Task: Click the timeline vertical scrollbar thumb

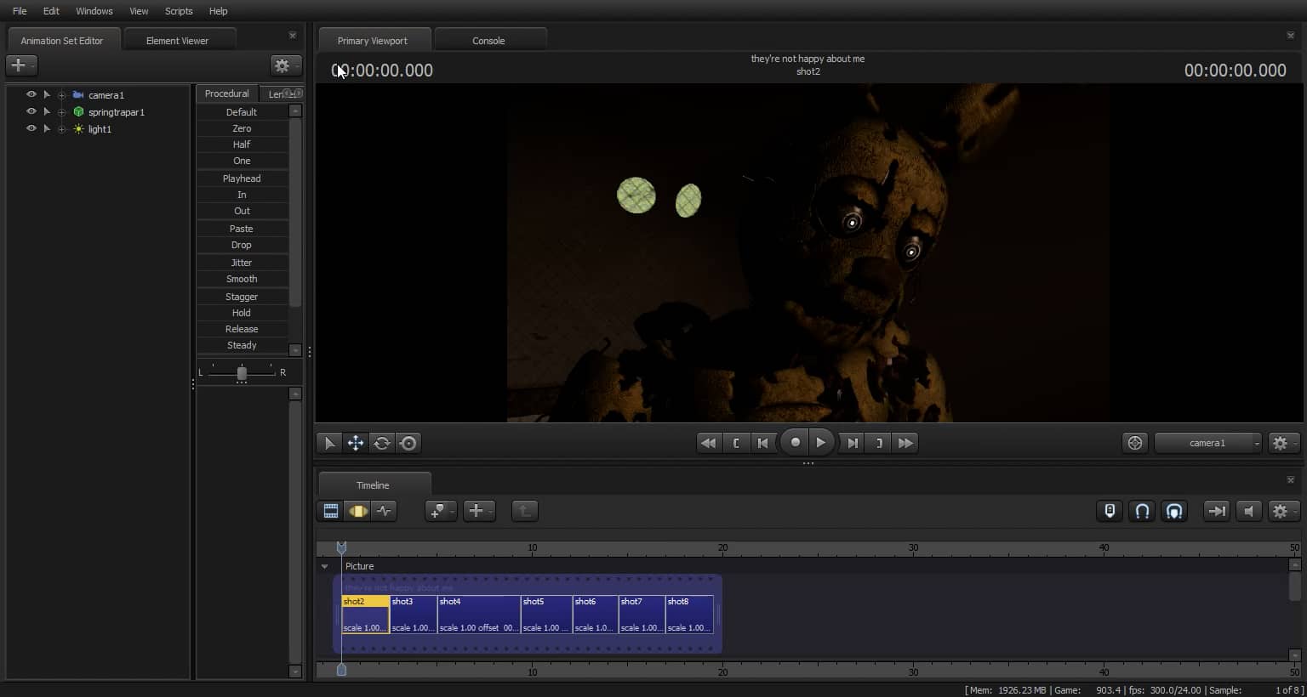Action: (1295, 586)
